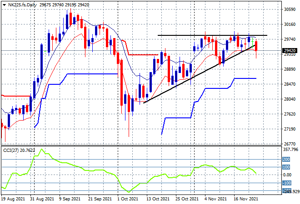Click the 16 Nov 2021 date label
The height and width of the screenshot is (204, 300).
(245, 199)
